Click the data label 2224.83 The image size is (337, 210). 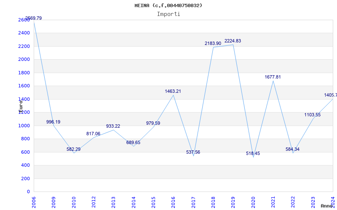click(233, 41)
